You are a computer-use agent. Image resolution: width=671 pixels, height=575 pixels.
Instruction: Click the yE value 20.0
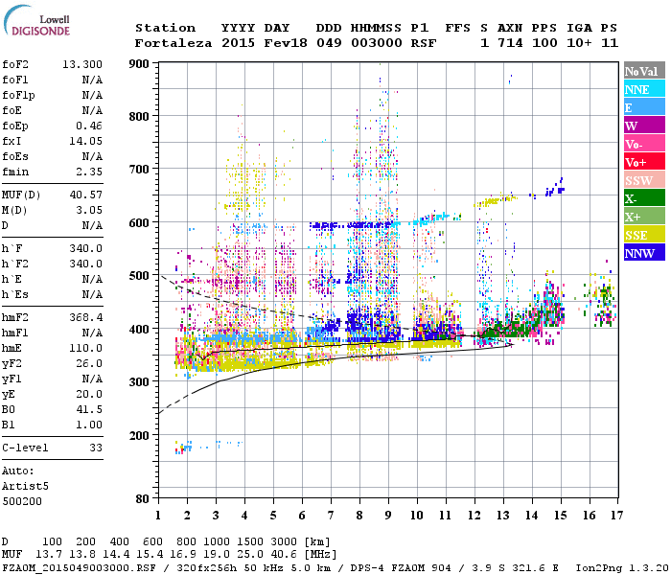point(89,395)
